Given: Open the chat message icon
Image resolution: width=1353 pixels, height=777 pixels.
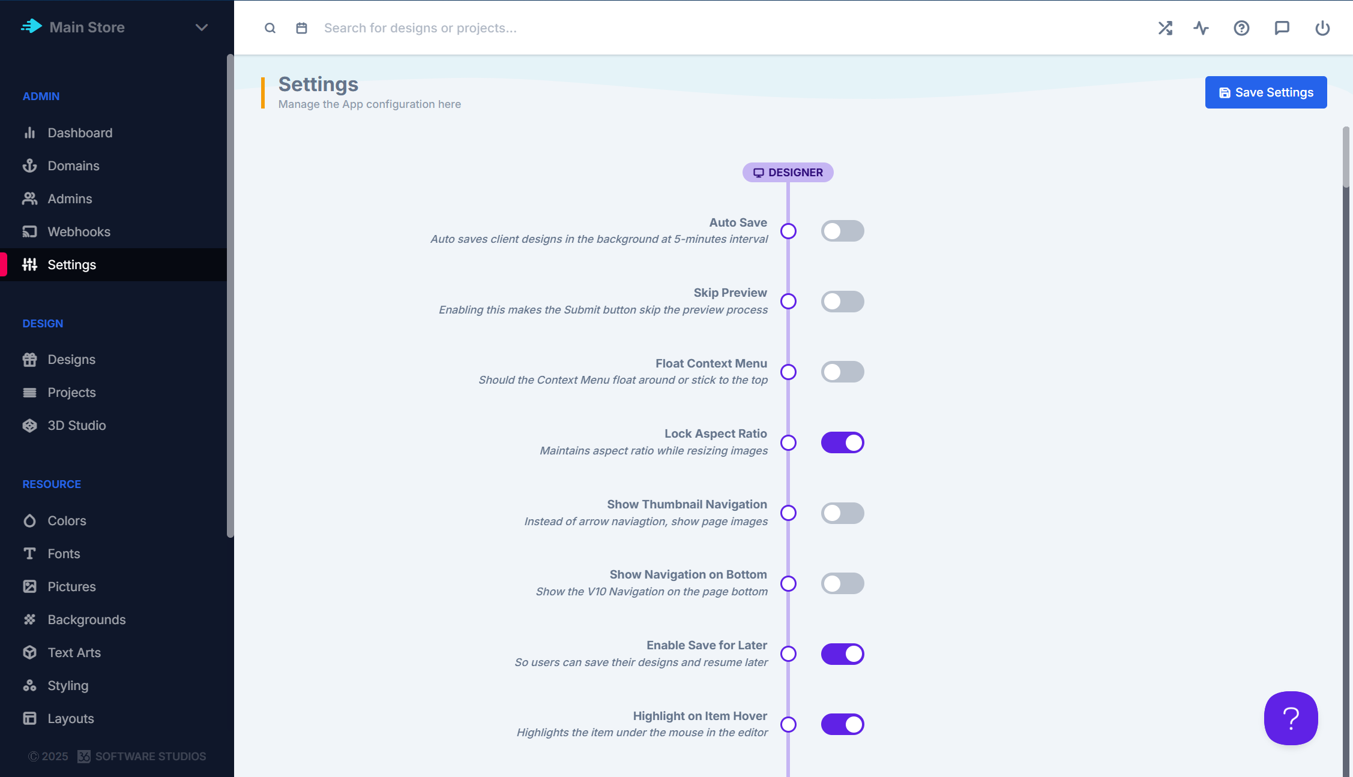Looking at the screenshot, I should (x=1282, y=28).
